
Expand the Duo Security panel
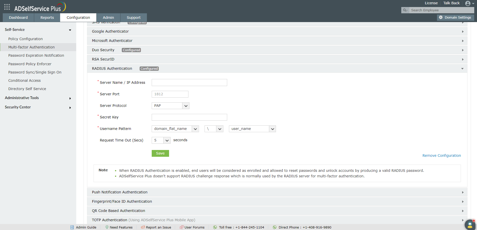pos(277,50)
